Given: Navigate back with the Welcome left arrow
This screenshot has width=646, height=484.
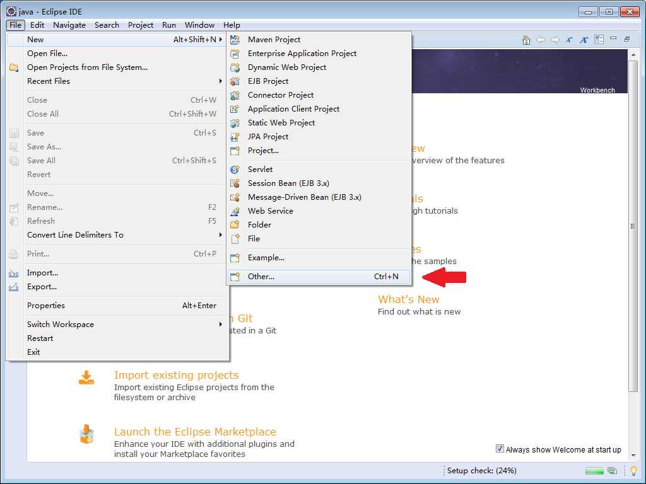Looking at the screenshot, I should pyautogui.click(x=541, y=40).
